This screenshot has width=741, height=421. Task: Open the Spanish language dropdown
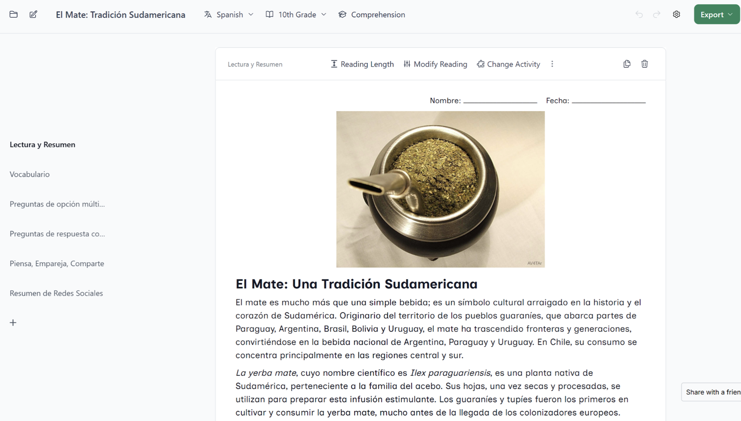point(229,15)
